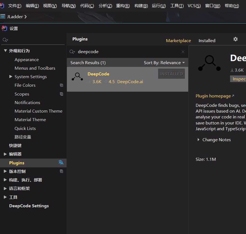Open DeepCode Settings page
This screenshot has width=246, height=234.
29,206
